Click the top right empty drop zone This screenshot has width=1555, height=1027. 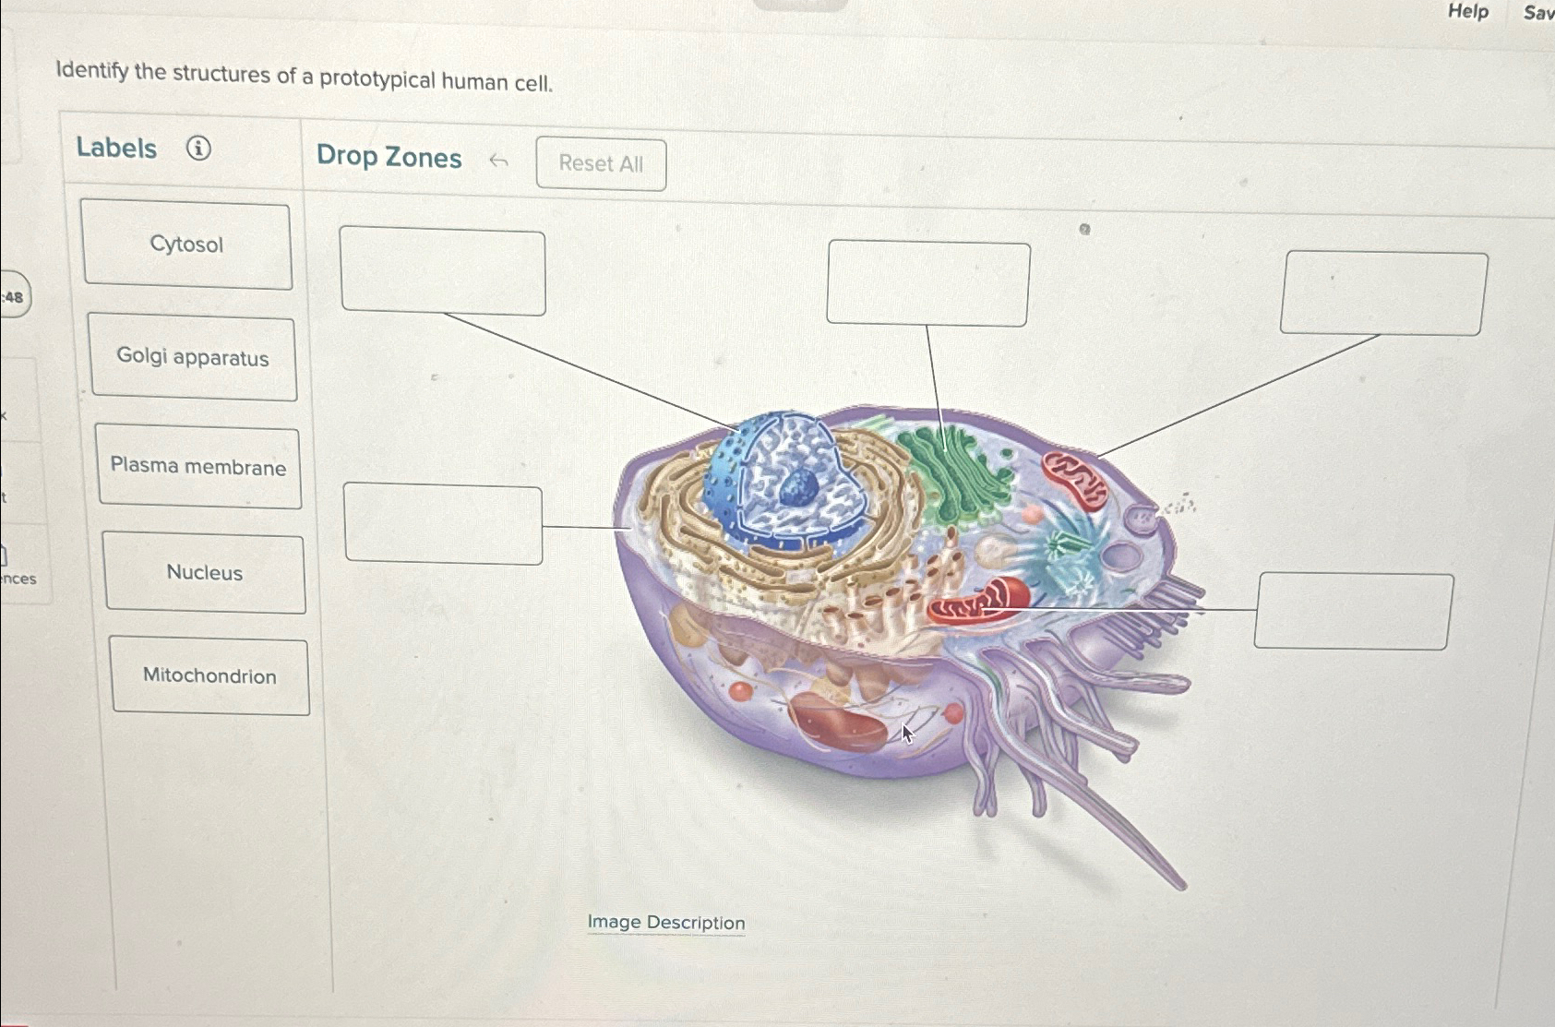tap(1383, 293)
